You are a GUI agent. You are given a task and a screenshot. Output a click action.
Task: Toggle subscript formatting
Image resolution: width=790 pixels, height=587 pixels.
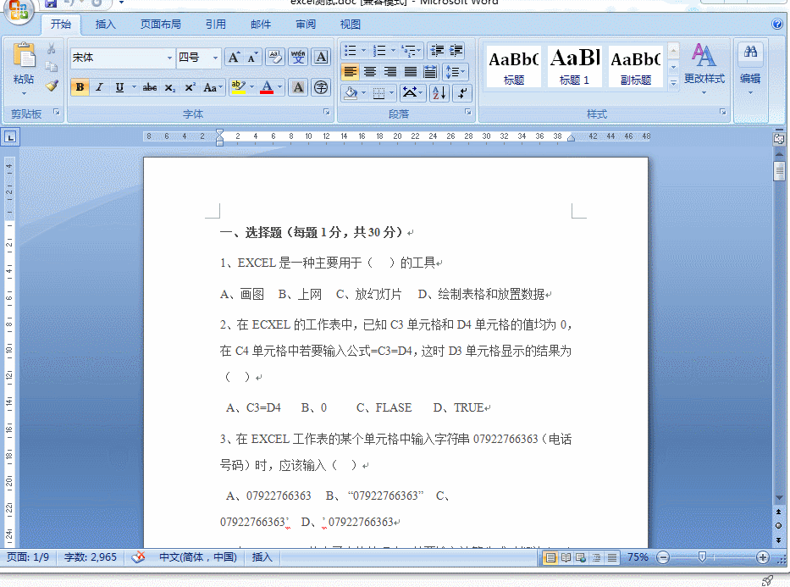coord(170,87)
